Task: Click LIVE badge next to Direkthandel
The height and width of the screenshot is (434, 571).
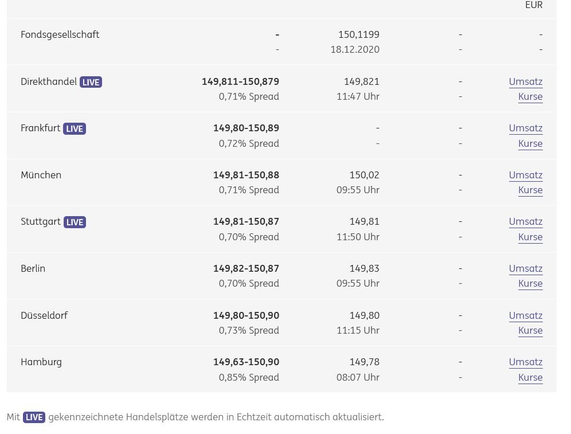Action: coord(91,82)
